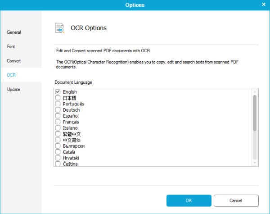Close the Options dialog window
Image resolution: width=270 pixels, height=214 pixels.
coord(264,5)
